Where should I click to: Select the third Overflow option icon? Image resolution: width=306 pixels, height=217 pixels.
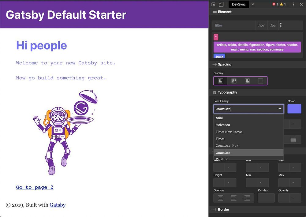tap(247, 198)
